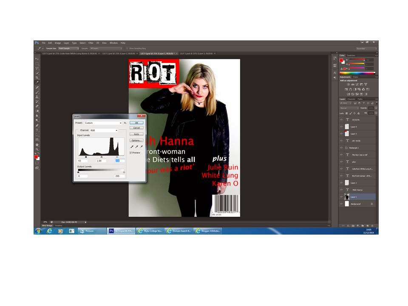
Task: Select the Eraser tool
Action: click(37, 106)
